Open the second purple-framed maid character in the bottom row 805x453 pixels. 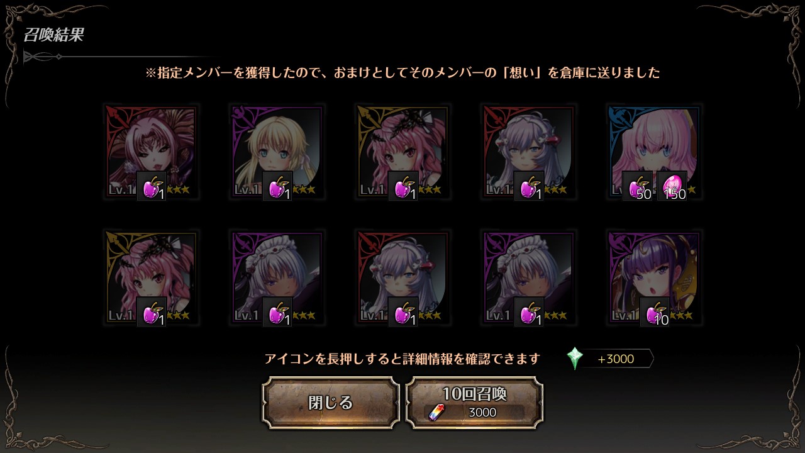click(x=528, y=278)
